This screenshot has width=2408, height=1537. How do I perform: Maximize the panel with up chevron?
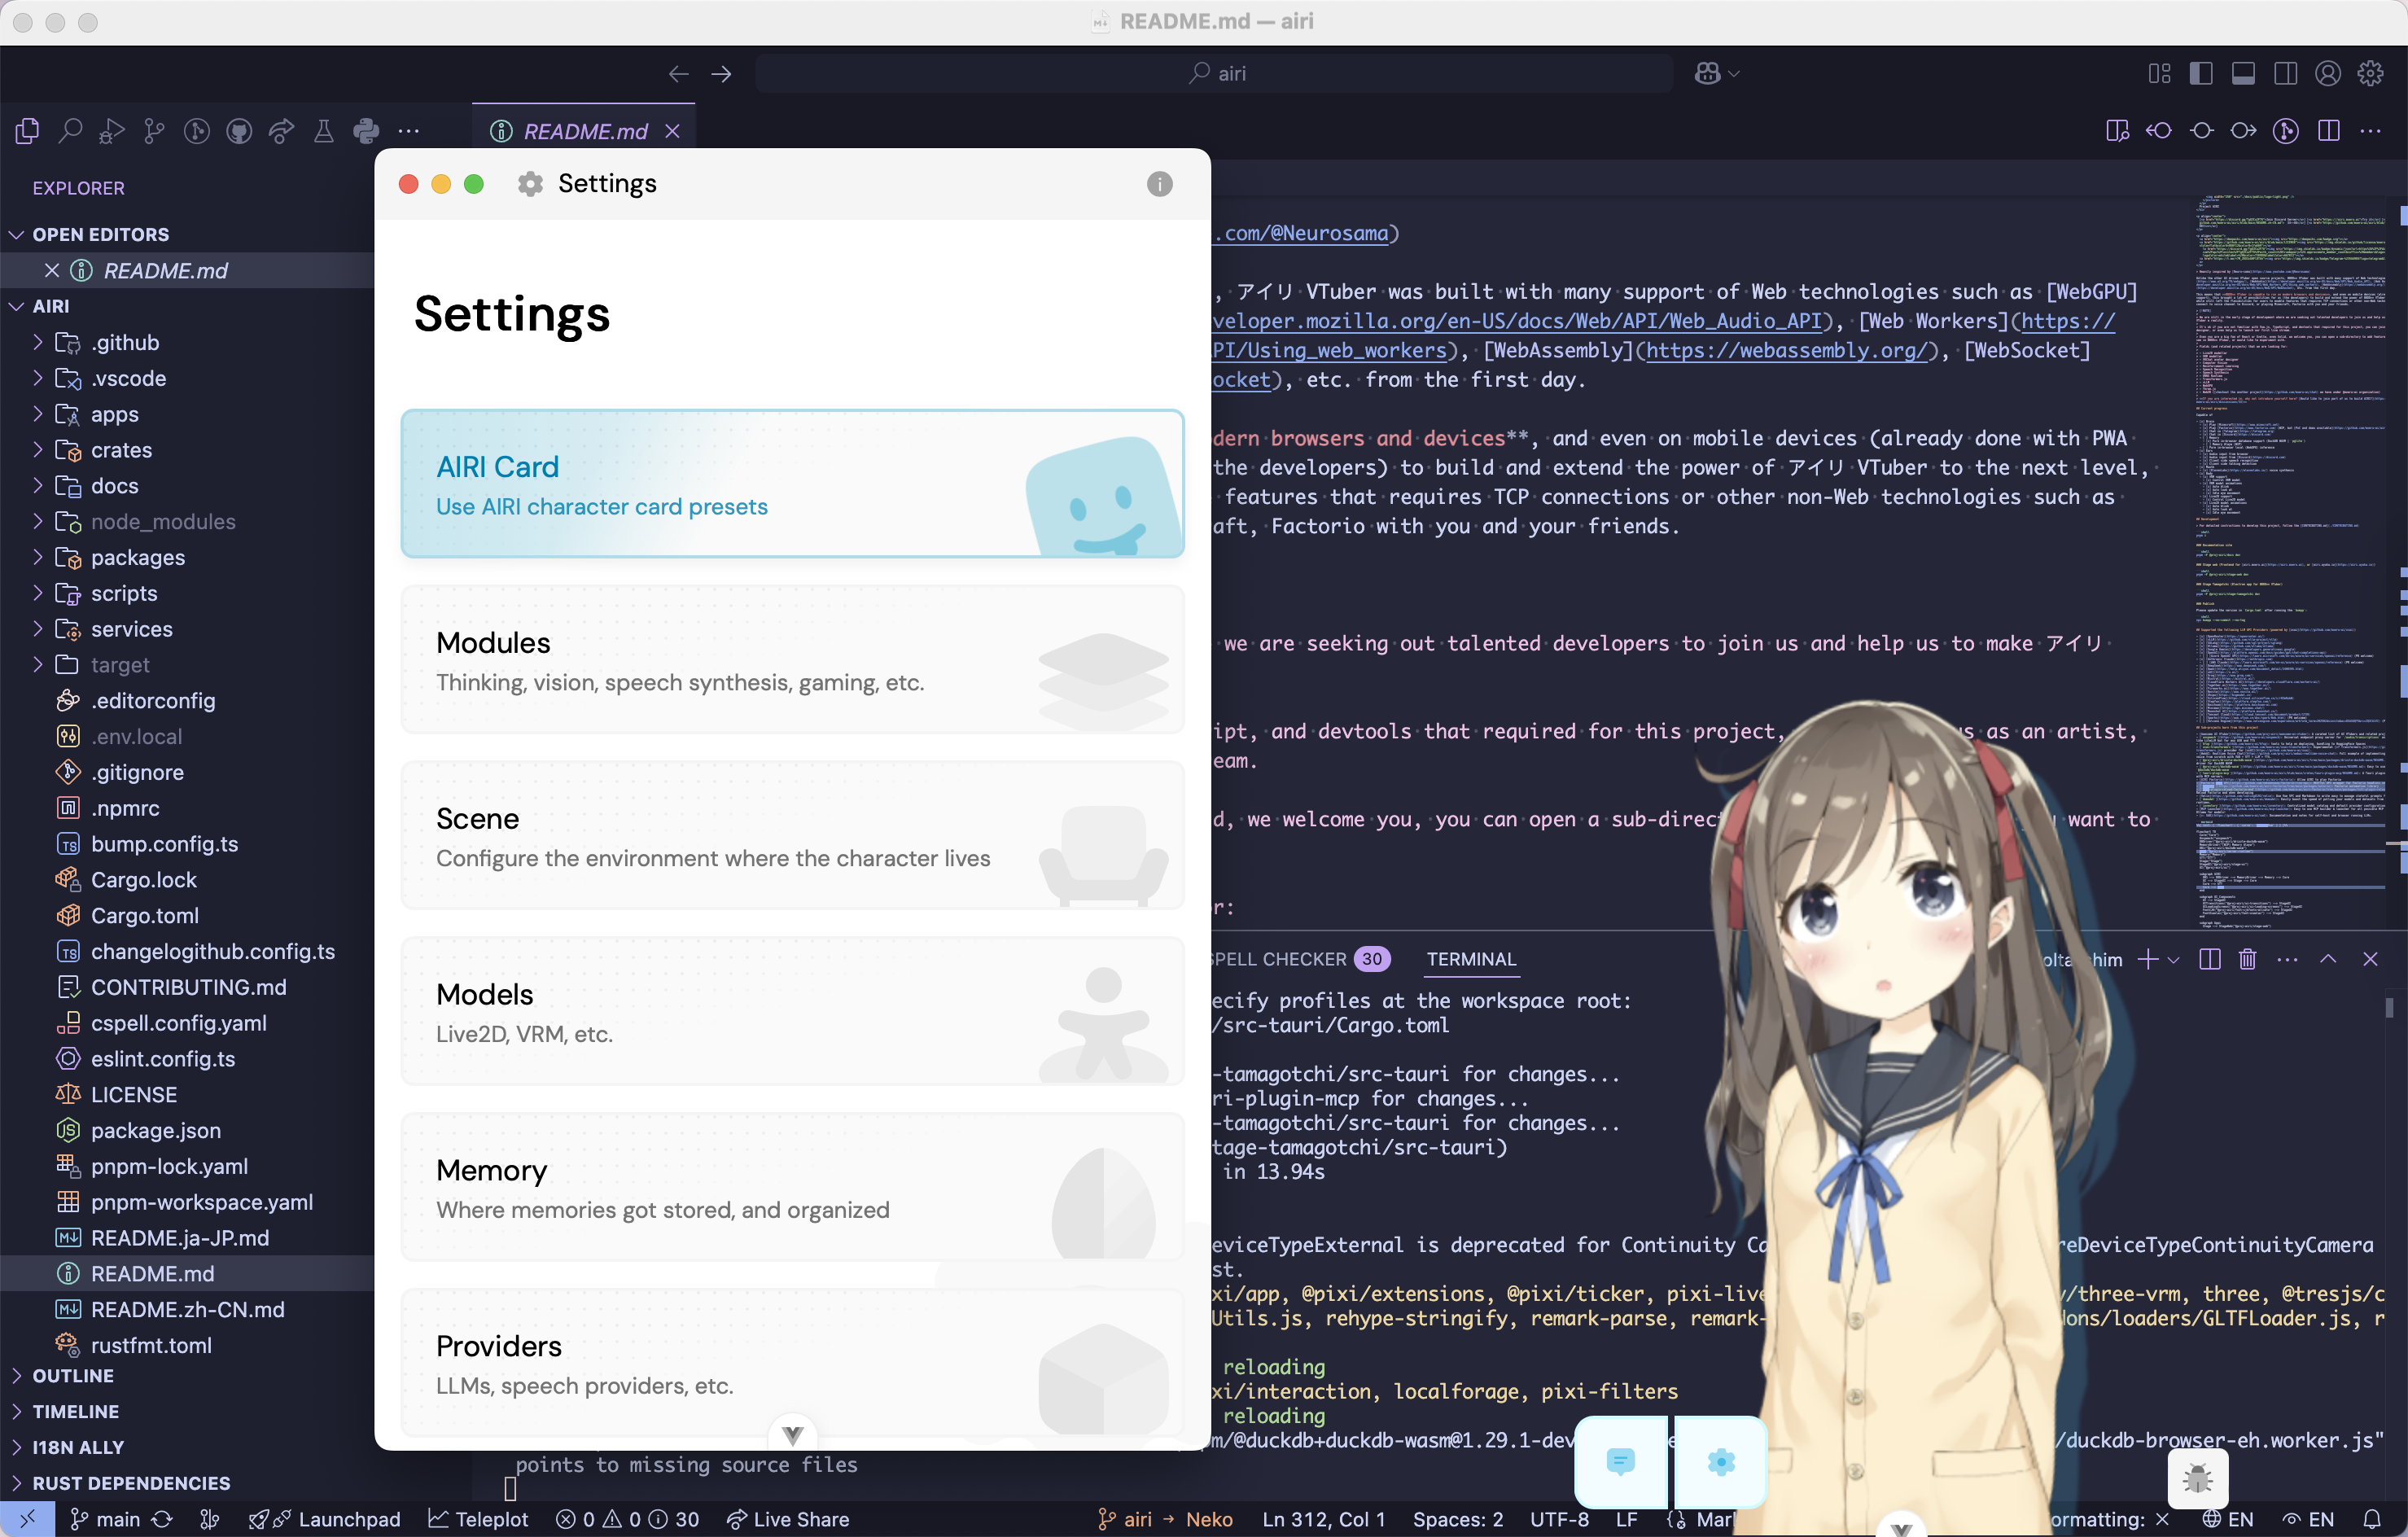(2328, 959)
